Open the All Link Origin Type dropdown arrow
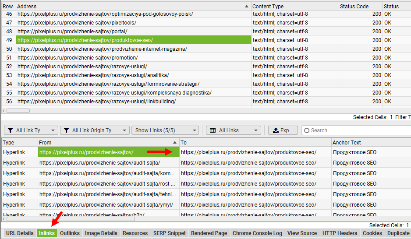 (x=124, y=130)
